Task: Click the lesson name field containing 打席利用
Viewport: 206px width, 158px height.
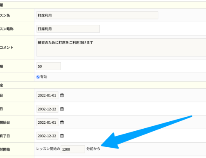Action: pos(97,15)
